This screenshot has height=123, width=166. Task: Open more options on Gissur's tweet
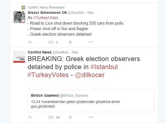point(91,42)
